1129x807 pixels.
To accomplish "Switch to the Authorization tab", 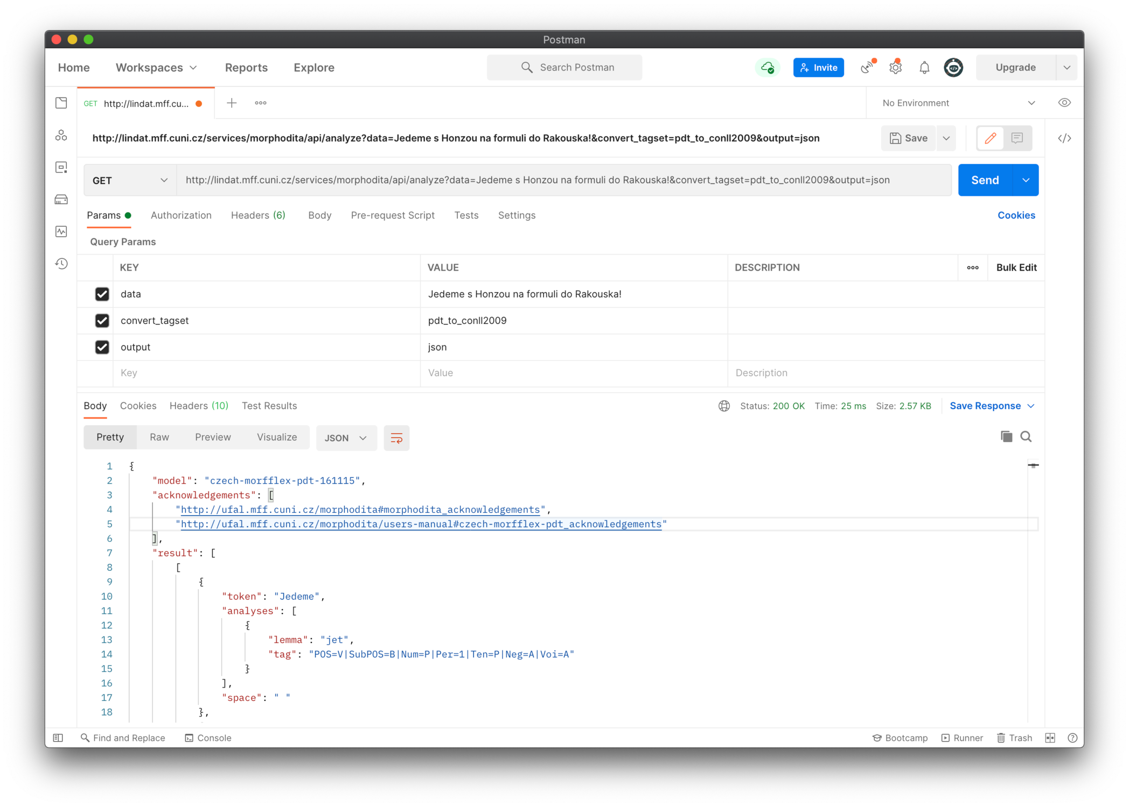I will click(x=181, y=215).
